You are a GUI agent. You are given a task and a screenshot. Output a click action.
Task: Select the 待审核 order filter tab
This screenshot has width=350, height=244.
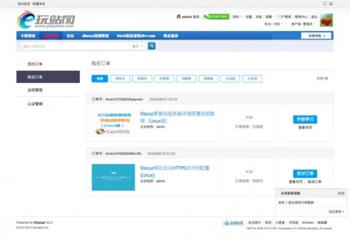pos(164,79)
